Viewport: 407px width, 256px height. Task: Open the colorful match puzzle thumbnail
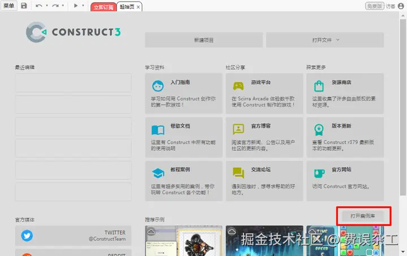point(345,241)
